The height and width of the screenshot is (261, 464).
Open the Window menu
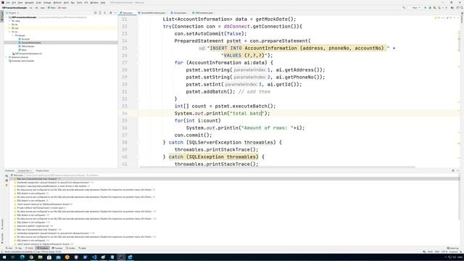tap(94, 3)
